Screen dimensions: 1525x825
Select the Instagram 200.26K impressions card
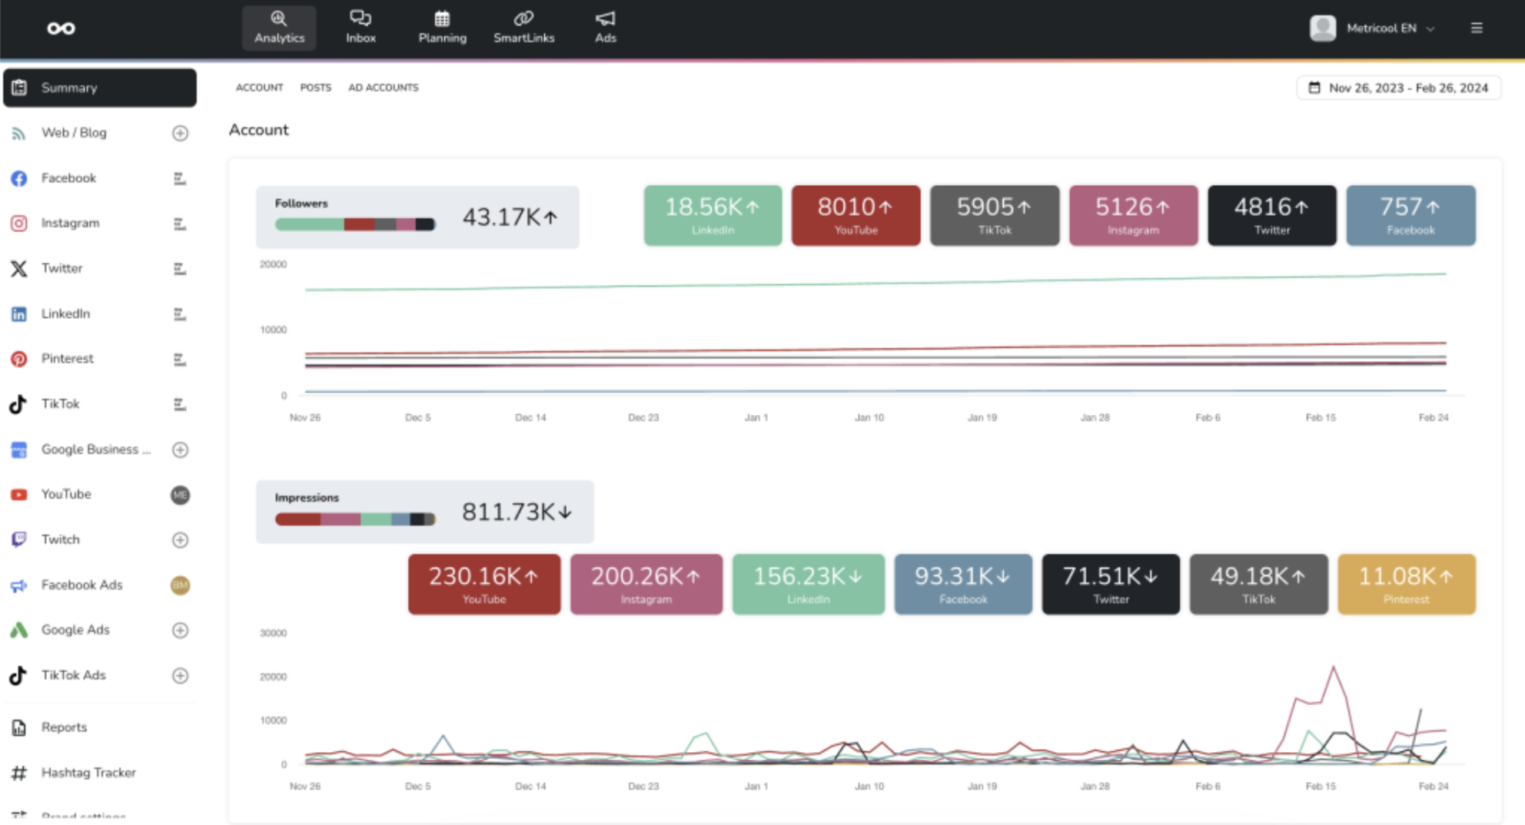(646, 585)
